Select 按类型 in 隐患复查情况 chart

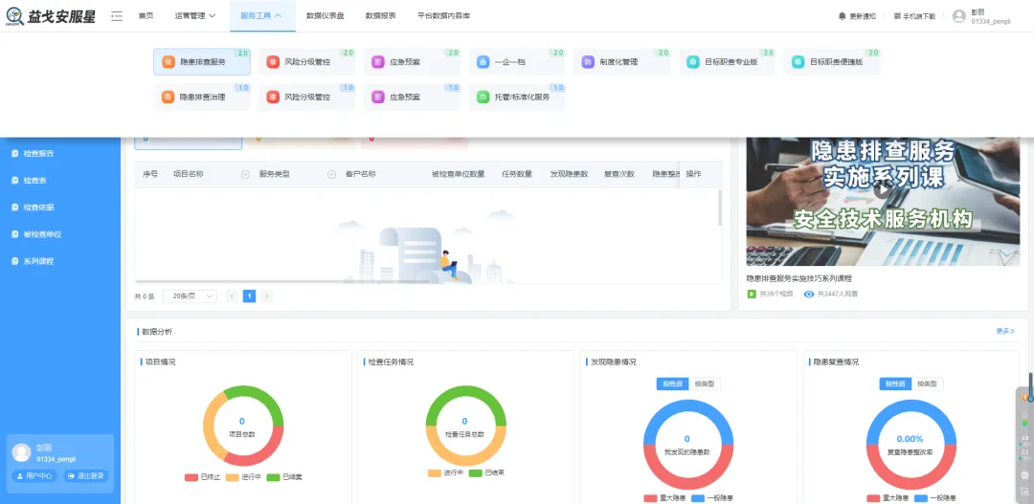pos(927,383)
